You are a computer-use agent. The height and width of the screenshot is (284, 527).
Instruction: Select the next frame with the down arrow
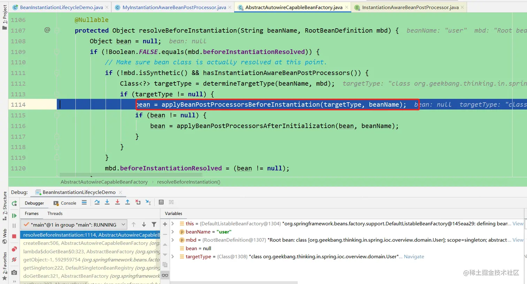(x=144, y=225)
